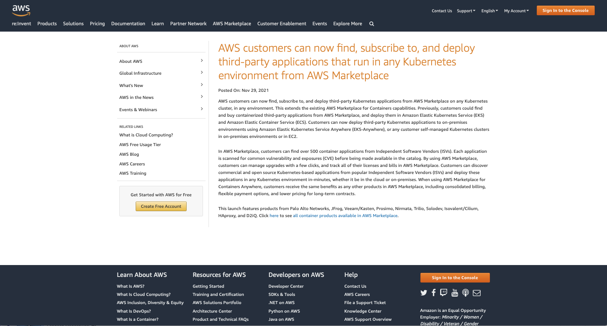607x326 pixels.
Task: Open Developer Center footer link
Action: point(286,286)
